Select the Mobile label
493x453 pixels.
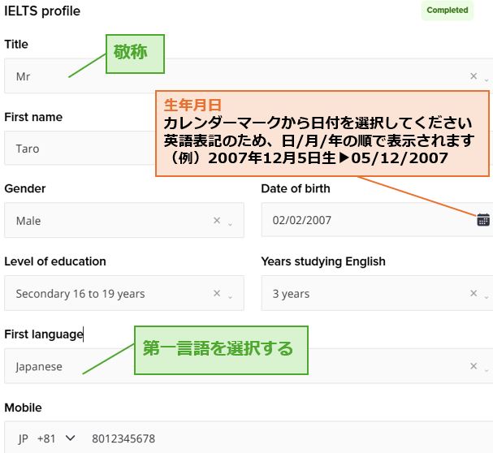coord(23,408)
